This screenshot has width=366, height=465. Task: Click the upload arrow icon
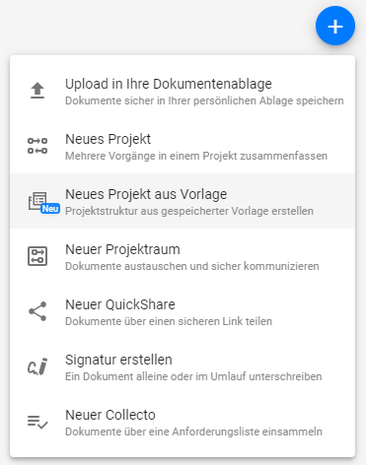(37, 91)
